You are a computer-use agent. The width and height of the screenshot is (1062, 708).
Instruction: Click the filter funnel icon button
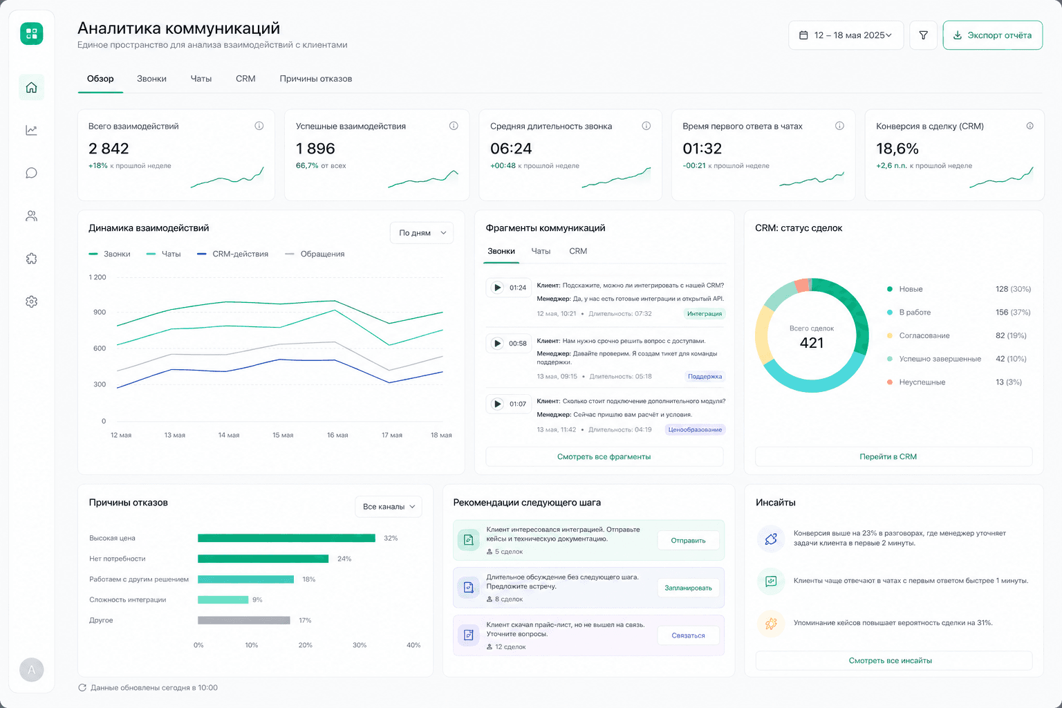[x=923, y=35]
